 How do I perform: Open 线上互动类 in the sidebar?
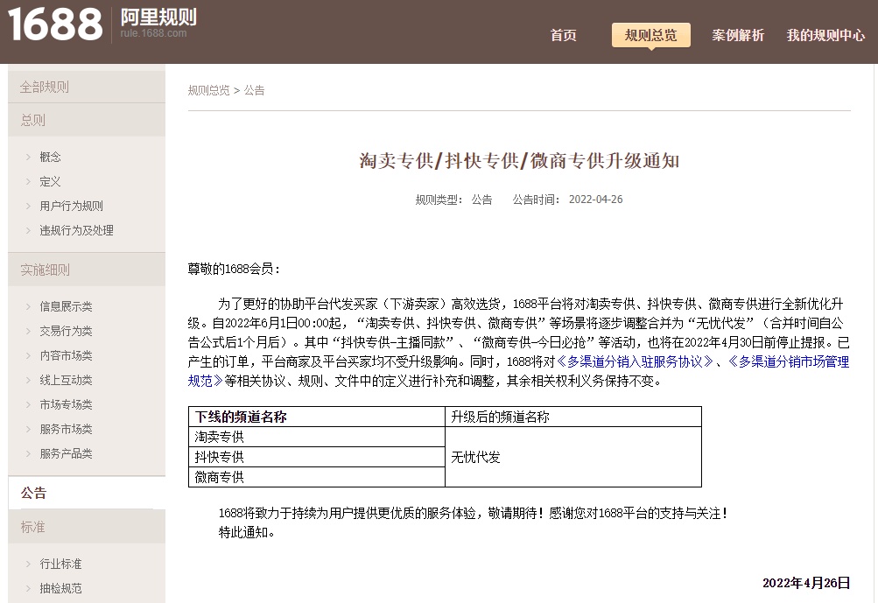pos(66,380)
